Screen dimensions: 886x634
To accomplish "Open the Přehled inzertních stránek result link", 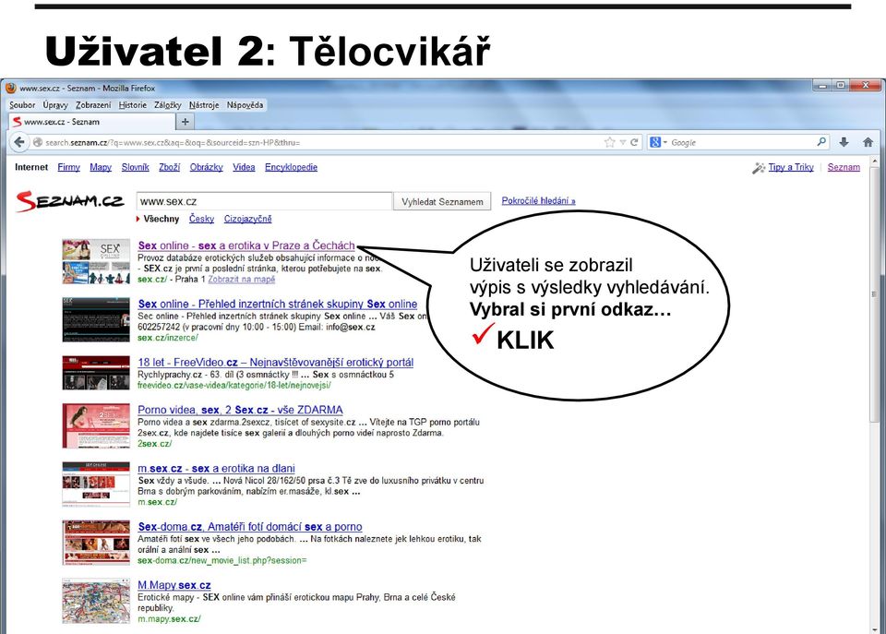I will click(278, 304).
